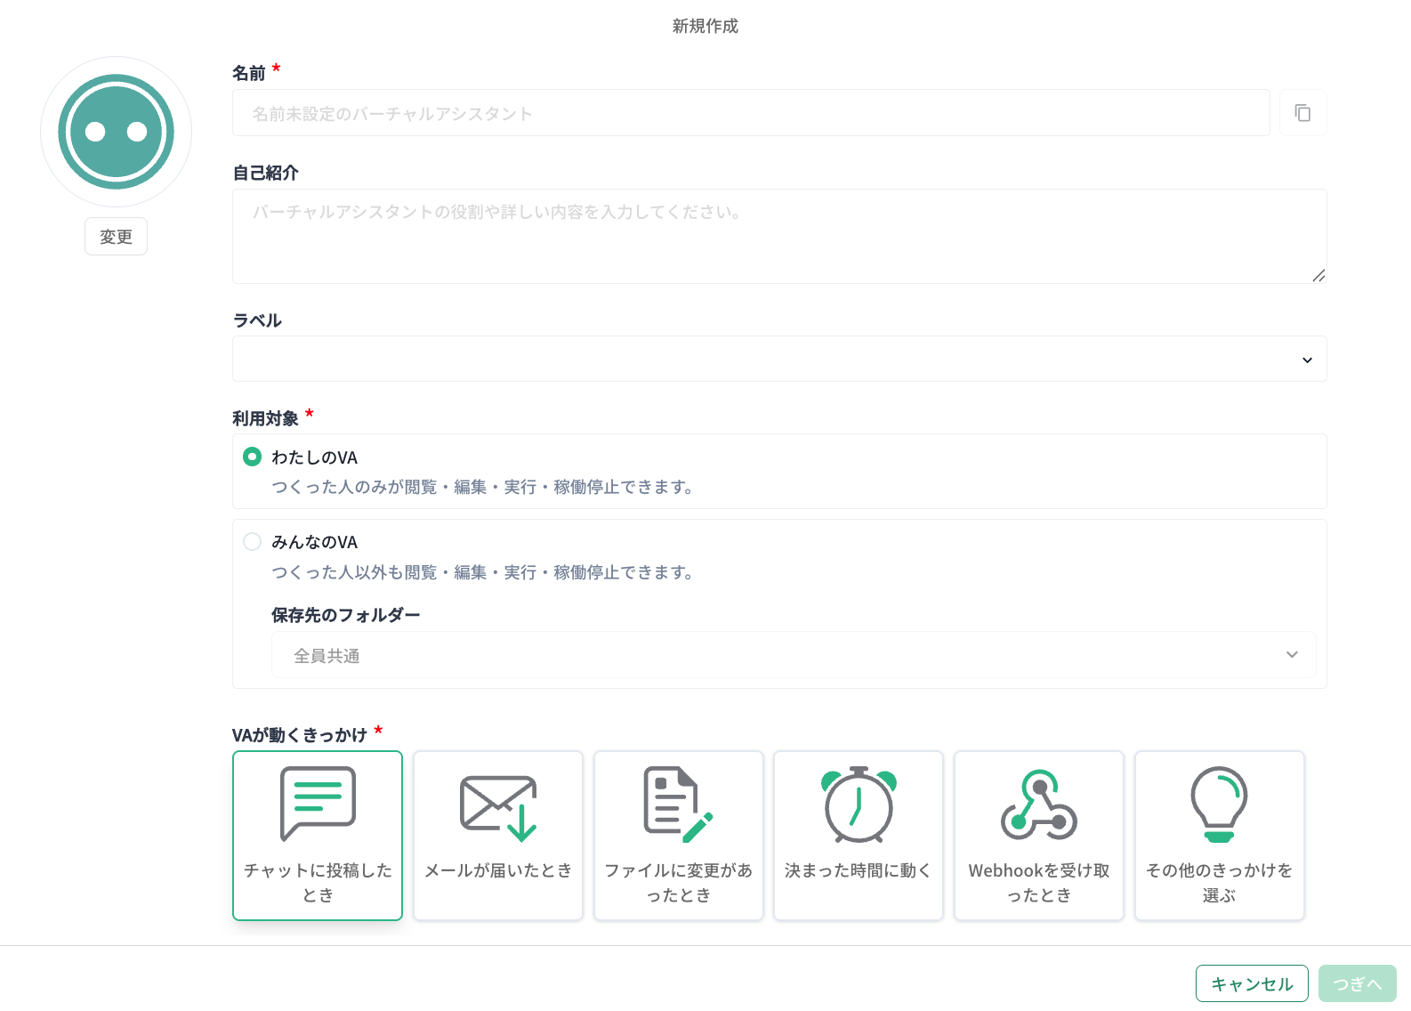Select the chat post trigger icon

[318, 804]
